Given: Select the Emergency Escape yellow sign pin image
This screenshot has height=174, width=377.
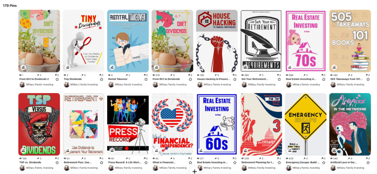Looking at the screenshot, I should pos(306,124).
